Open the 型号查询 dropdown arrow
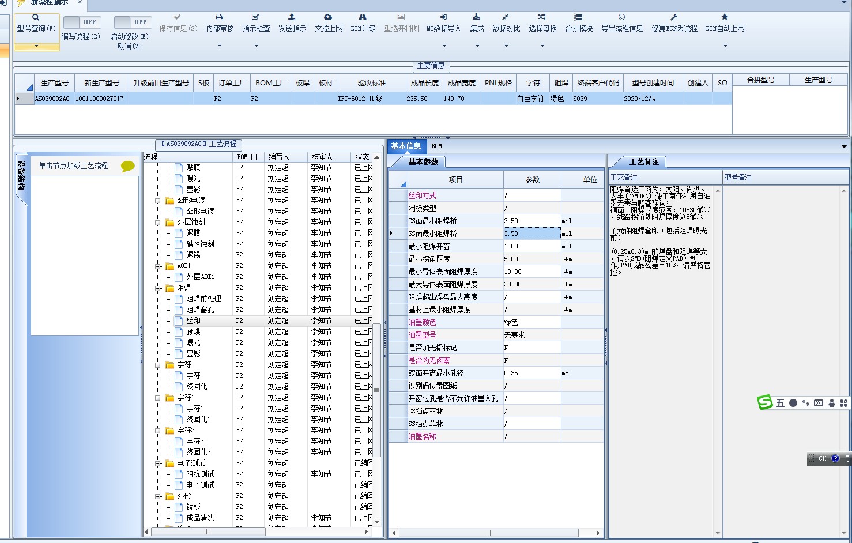852x543 pixels. (36, 46)
